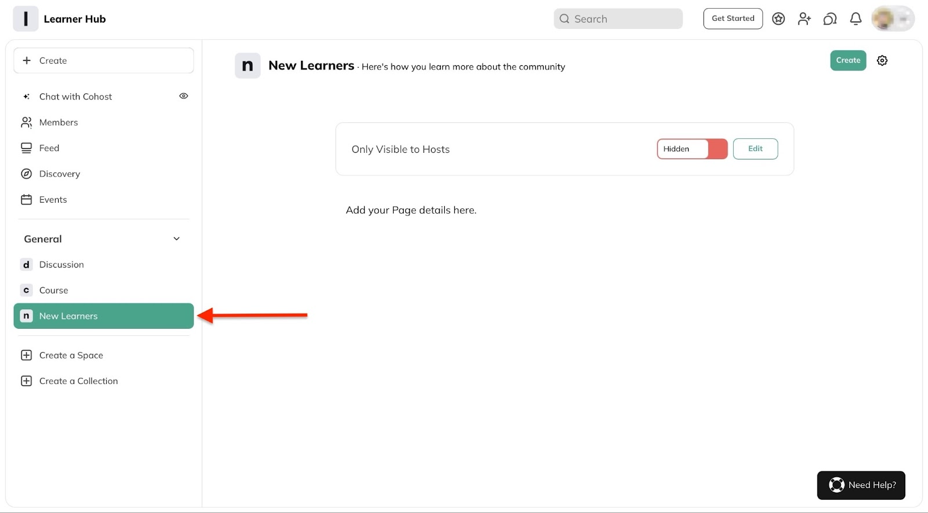This screenshot has height=513, width=928.
Task: Open the notifications bell
Action: click(855, 19)
